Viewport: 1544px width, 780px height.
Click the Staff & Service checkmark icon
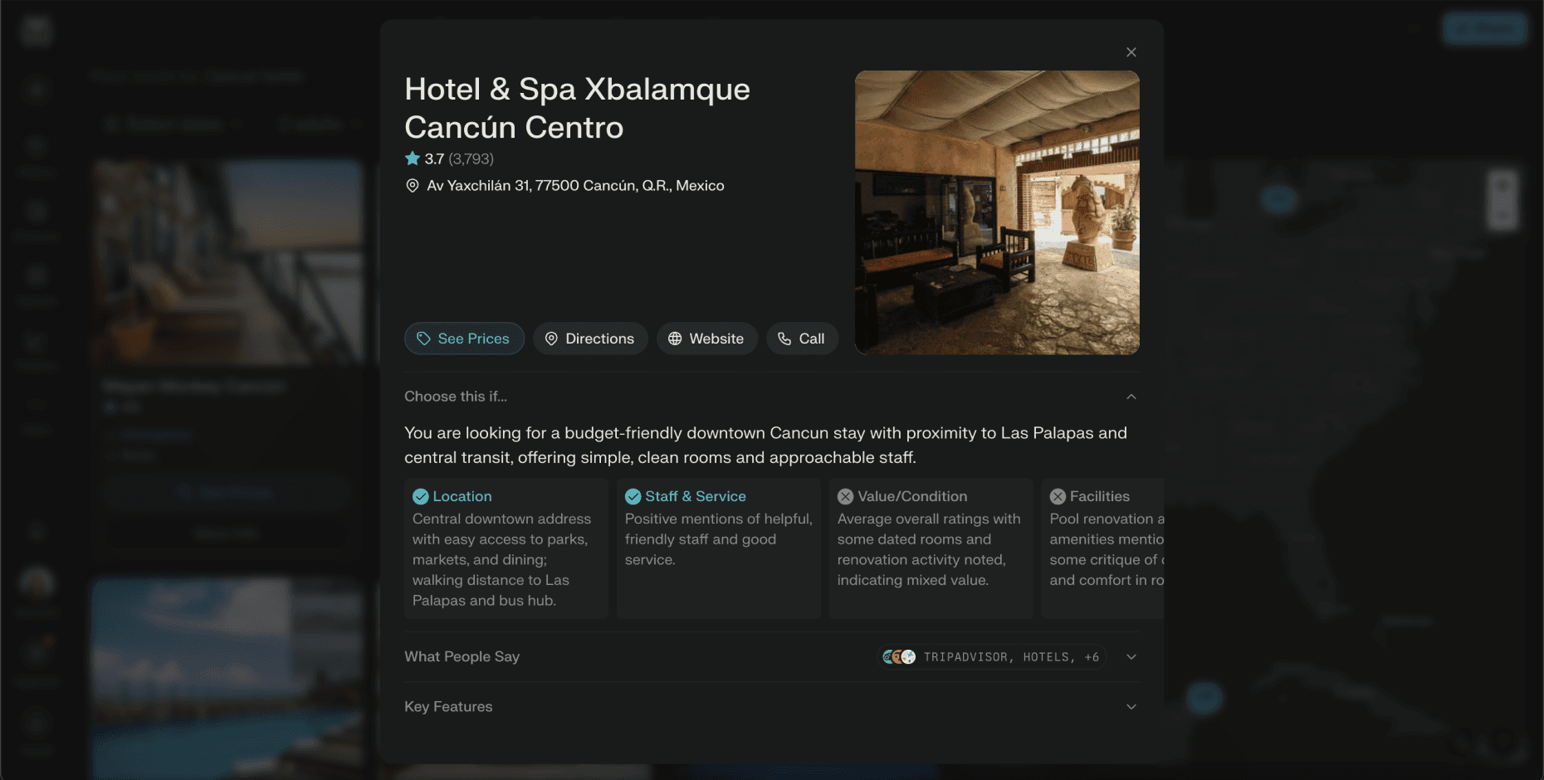[633, 496]
